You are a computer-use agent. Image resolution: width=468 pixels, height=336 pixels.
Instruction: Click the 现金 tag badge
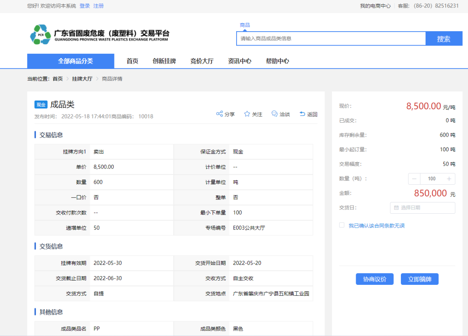[41, 104]
